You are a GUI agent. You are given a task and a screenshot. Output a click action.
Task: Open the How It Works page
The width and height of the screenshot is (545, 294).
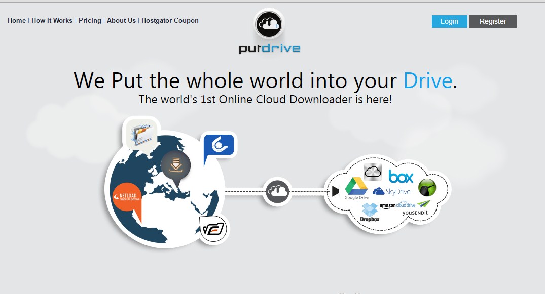pos(52,20)
